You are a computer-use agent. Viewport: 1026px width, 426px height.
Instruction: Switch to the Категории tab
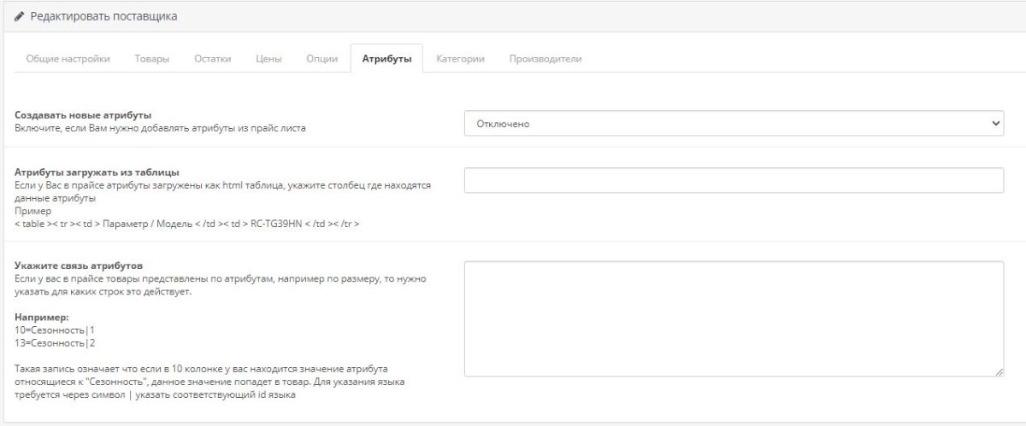tap(460, 59)
